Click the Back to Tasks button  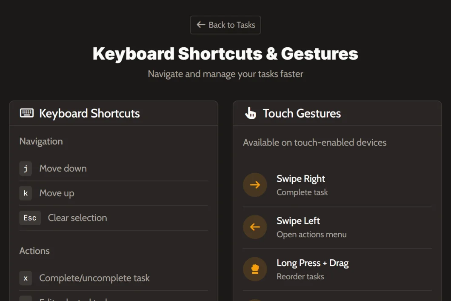point(225,25)
